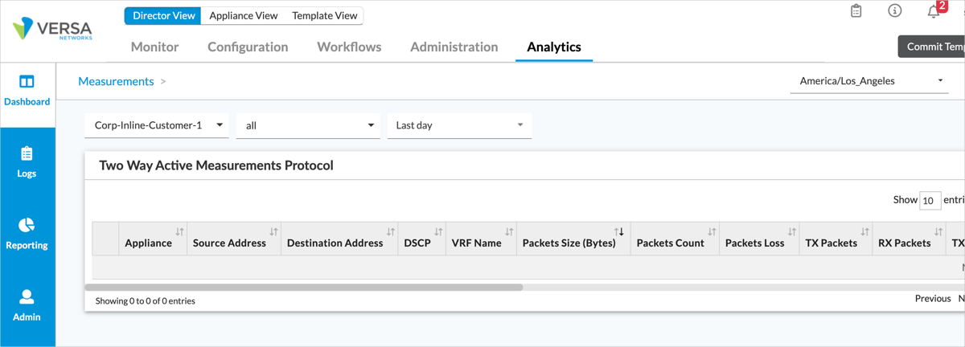
Task: Open the Dashboard sidebar icon
Action: click(x=27, y=82)
